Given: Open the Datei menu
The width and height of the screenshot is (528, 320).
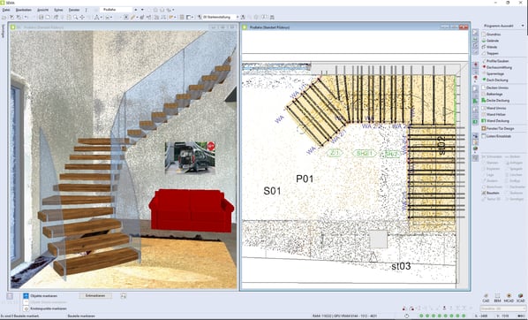Looking at the screenshot, I should [6, 10].
